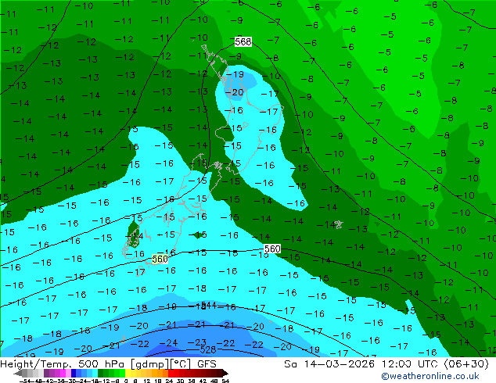Click the 544 contour height label
Viewport: 496px width, 383px height.
click(209, 306)
